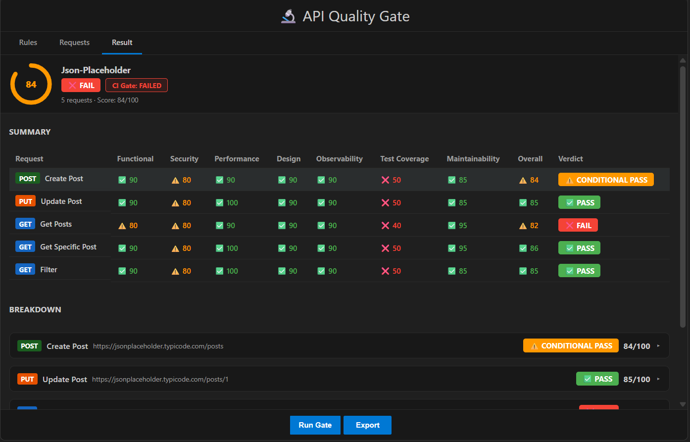Click the PUT method badge in Update Post summary row

pos(25,201)
